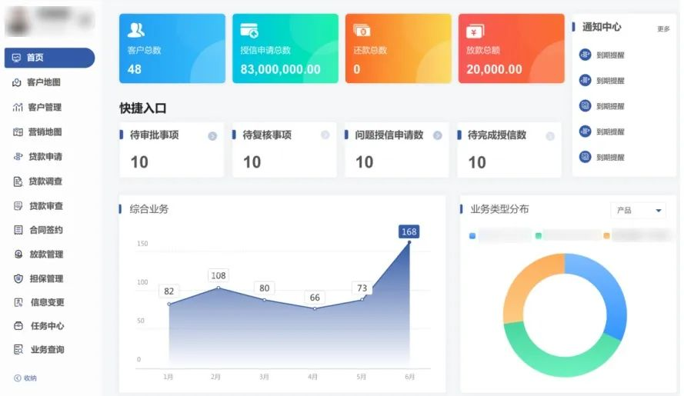
Task: Expand 问题授信申请数 using its arrow
Action: pyautogui.click(x=437, y=135)
